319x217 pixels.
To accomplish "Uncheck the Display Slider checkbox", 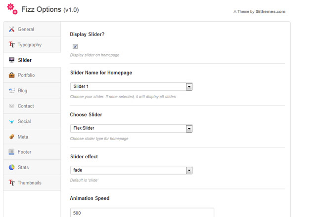I will 75,46.
